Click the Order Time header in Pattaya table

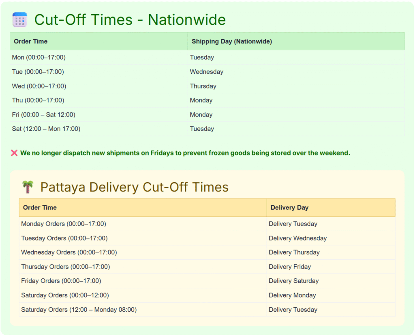pyautogui.click(x=40, y=207)
